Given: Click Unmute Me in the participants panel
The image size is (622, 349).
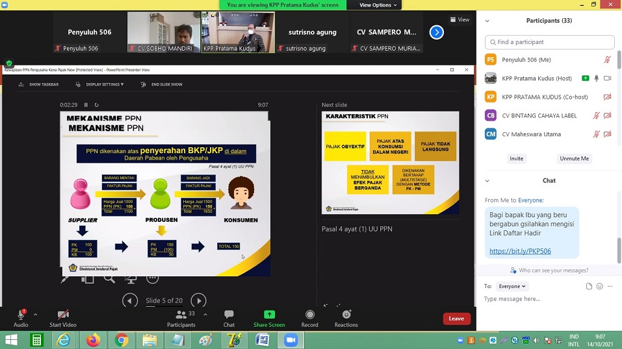Looking at the screenshot, I should coord(574,158).
